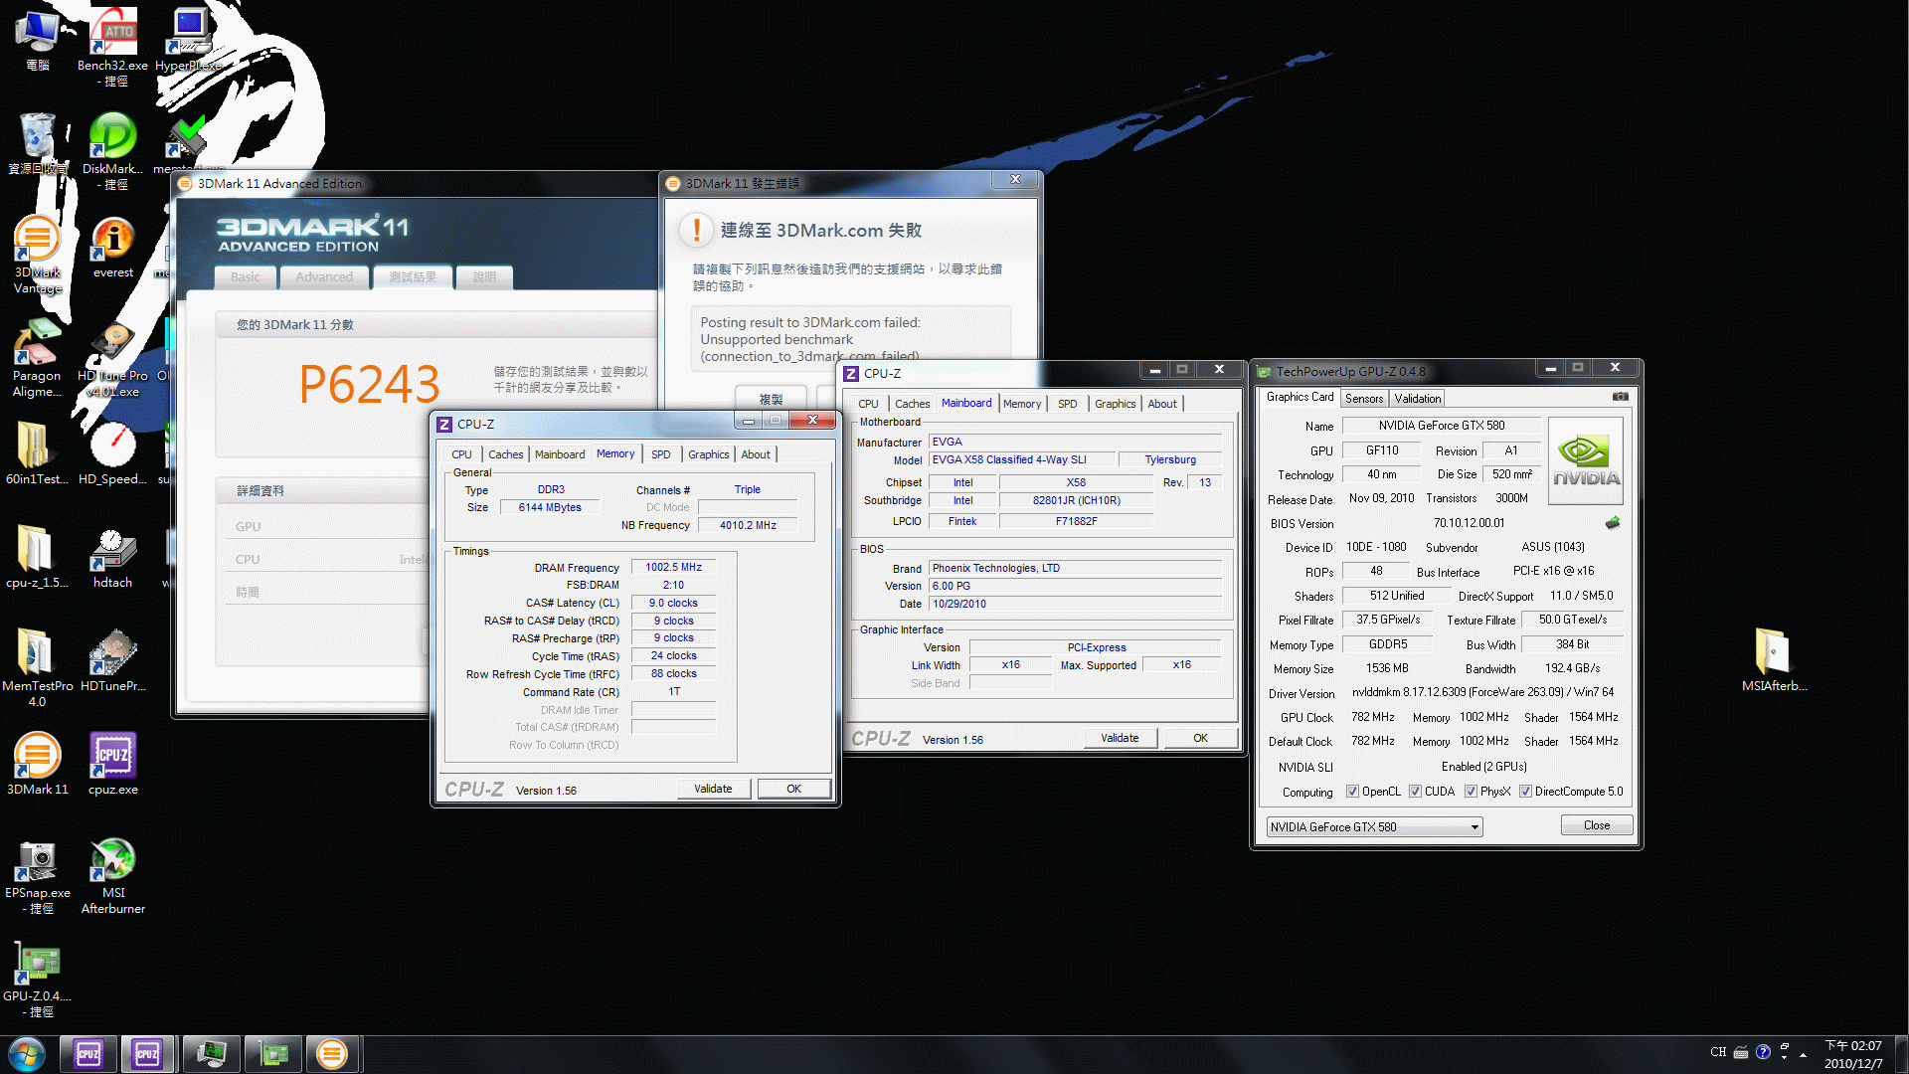The width and height of the screenshot is (1909, 1074).
Task: Toggle OpenCL checkbox in GPU-Z
Action: [x=1352, y=792]
